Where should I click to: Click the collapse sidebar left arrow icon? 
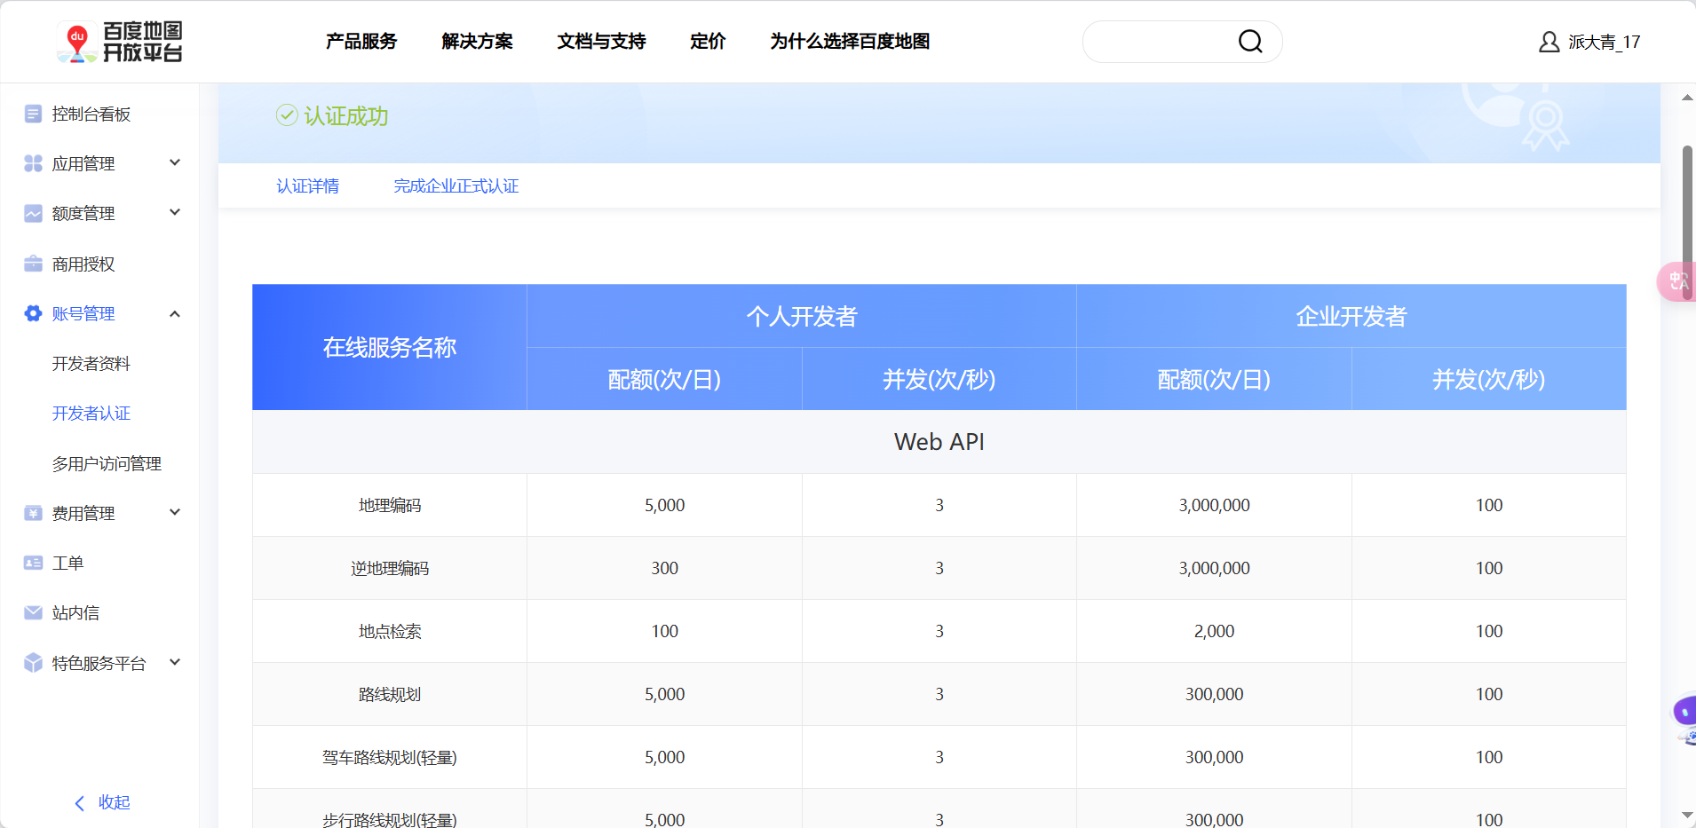coord(80,803)
